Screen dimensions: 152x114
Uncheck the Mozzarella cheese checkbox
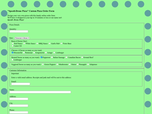coord(12,53)
